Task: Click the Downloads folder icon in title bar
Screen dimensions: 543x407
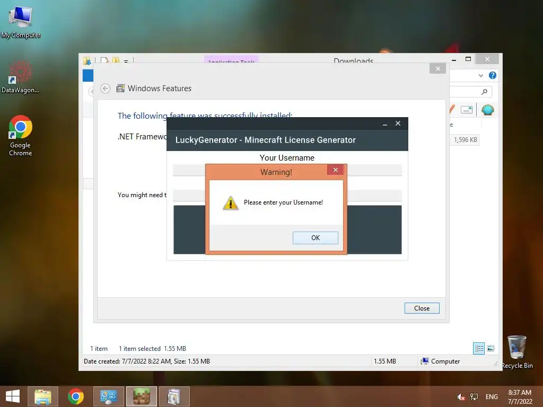Action: (87, 61)
